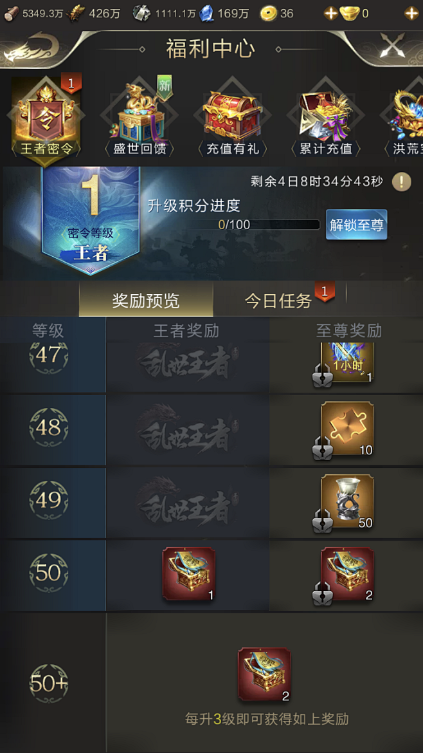This screenshot has height=753, width=423.
Task: Tap the exclamation info icon
Action: pos(401,181)
